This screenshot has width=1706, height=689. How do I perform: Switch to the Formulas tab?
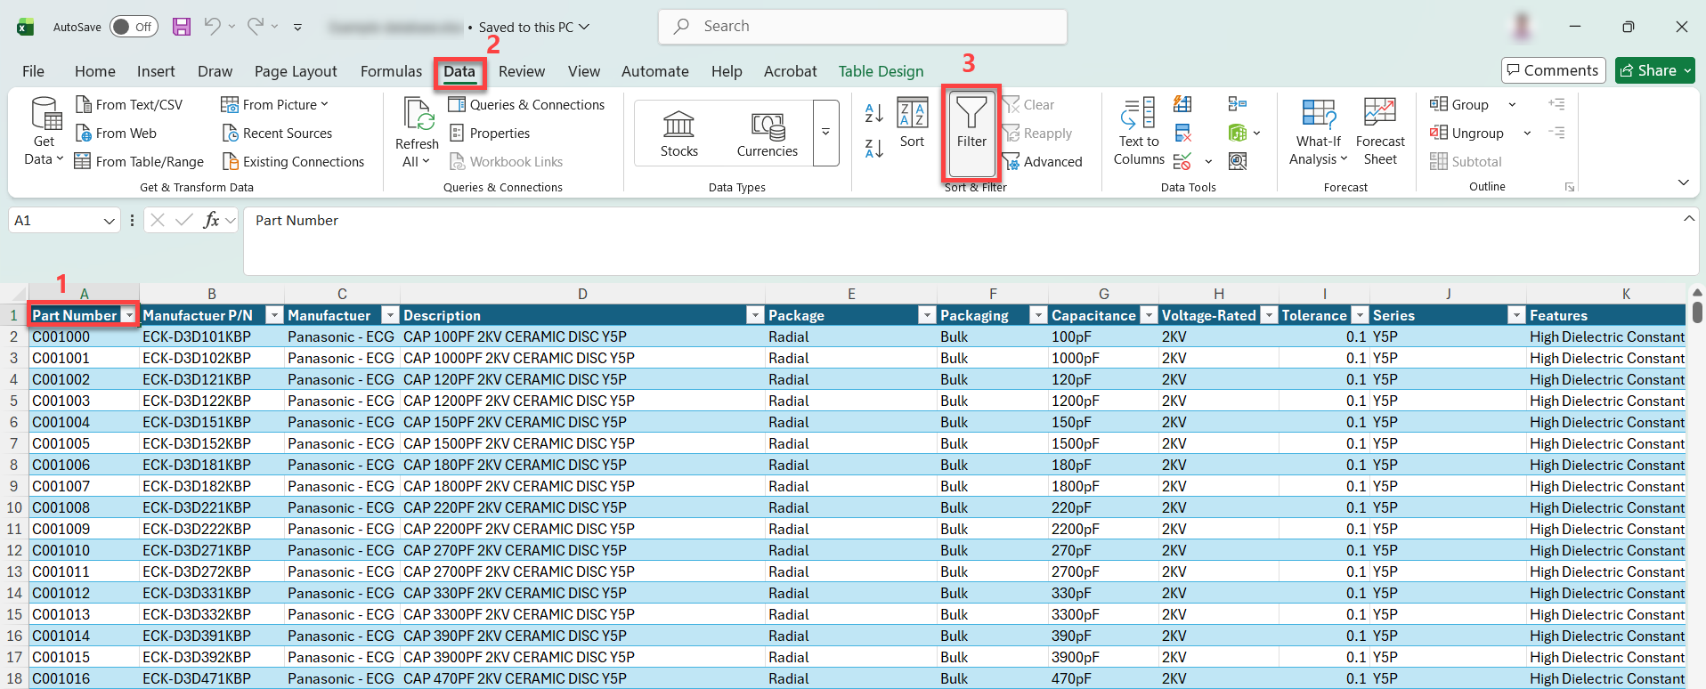(x=391, y=71)
